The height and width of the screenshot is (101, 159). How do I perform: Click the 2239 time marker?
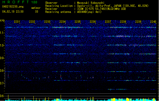tap(138, 22)
